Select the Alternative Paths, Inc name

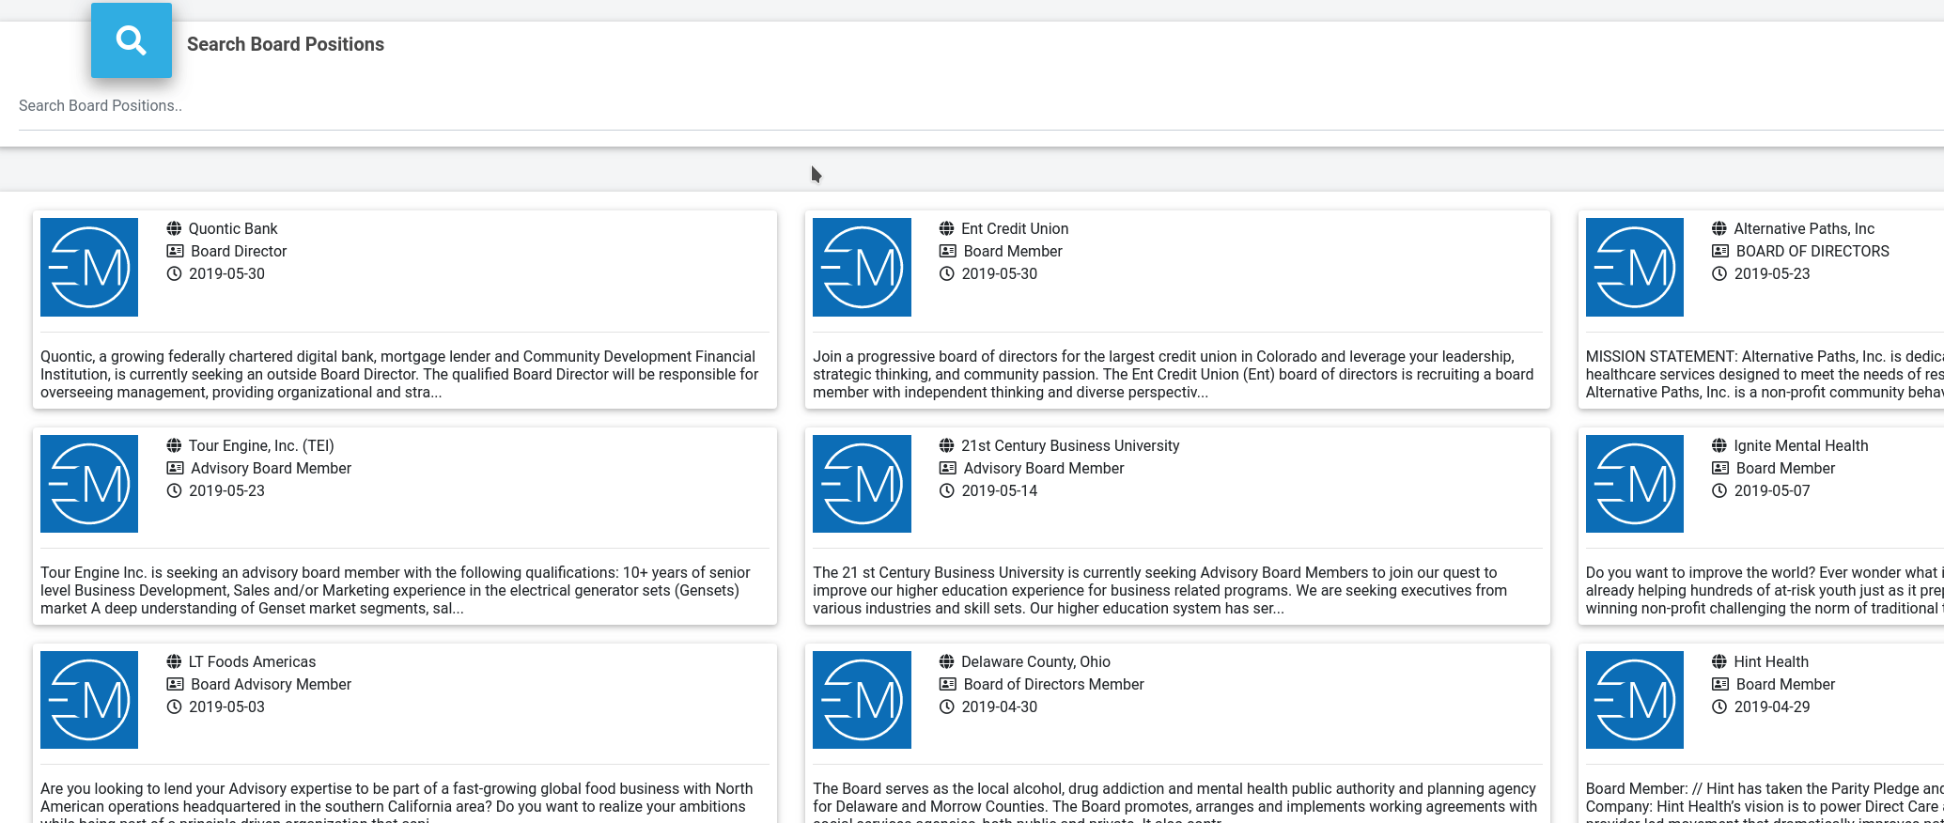(x=1804, y=228)
